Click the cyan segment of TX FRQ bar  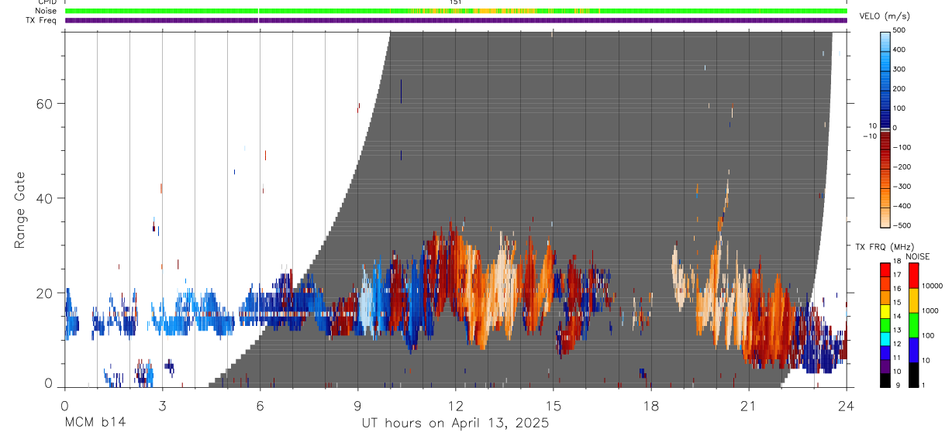885,339
